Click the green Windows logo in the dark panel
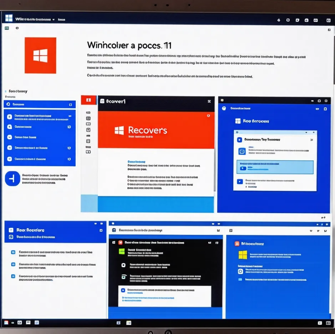Screen dimensions: 335x334 [122, 251]
